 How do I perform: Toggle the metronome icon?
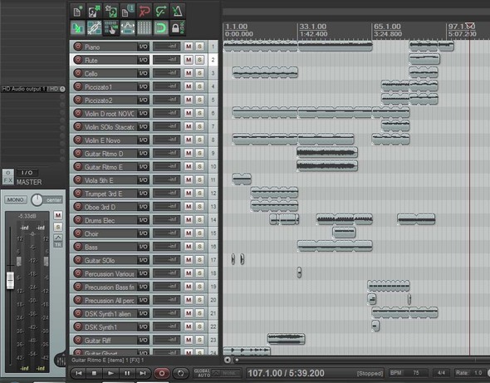[x=178, y=12]
